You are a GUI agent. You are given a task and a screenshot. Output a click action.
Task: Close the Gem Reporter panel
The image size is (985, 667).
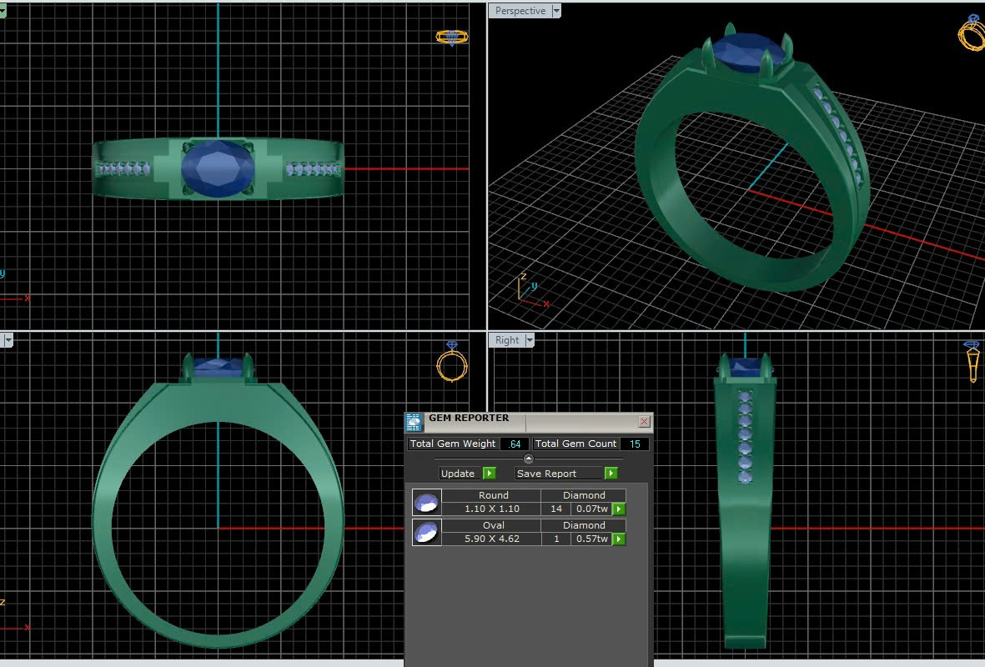pyautogui.click(x=644, y=422)
